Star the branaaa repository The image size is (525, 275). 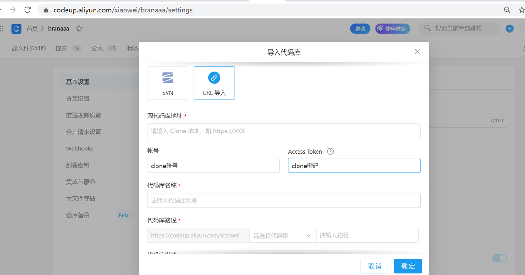point(79,28)
